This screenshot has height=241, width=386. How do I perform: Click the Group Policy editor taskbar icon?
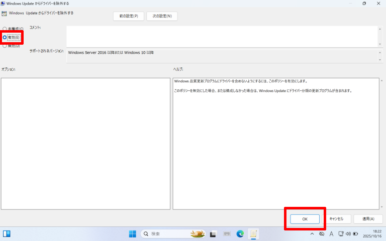pyautogui.click(x=254, y=234)
